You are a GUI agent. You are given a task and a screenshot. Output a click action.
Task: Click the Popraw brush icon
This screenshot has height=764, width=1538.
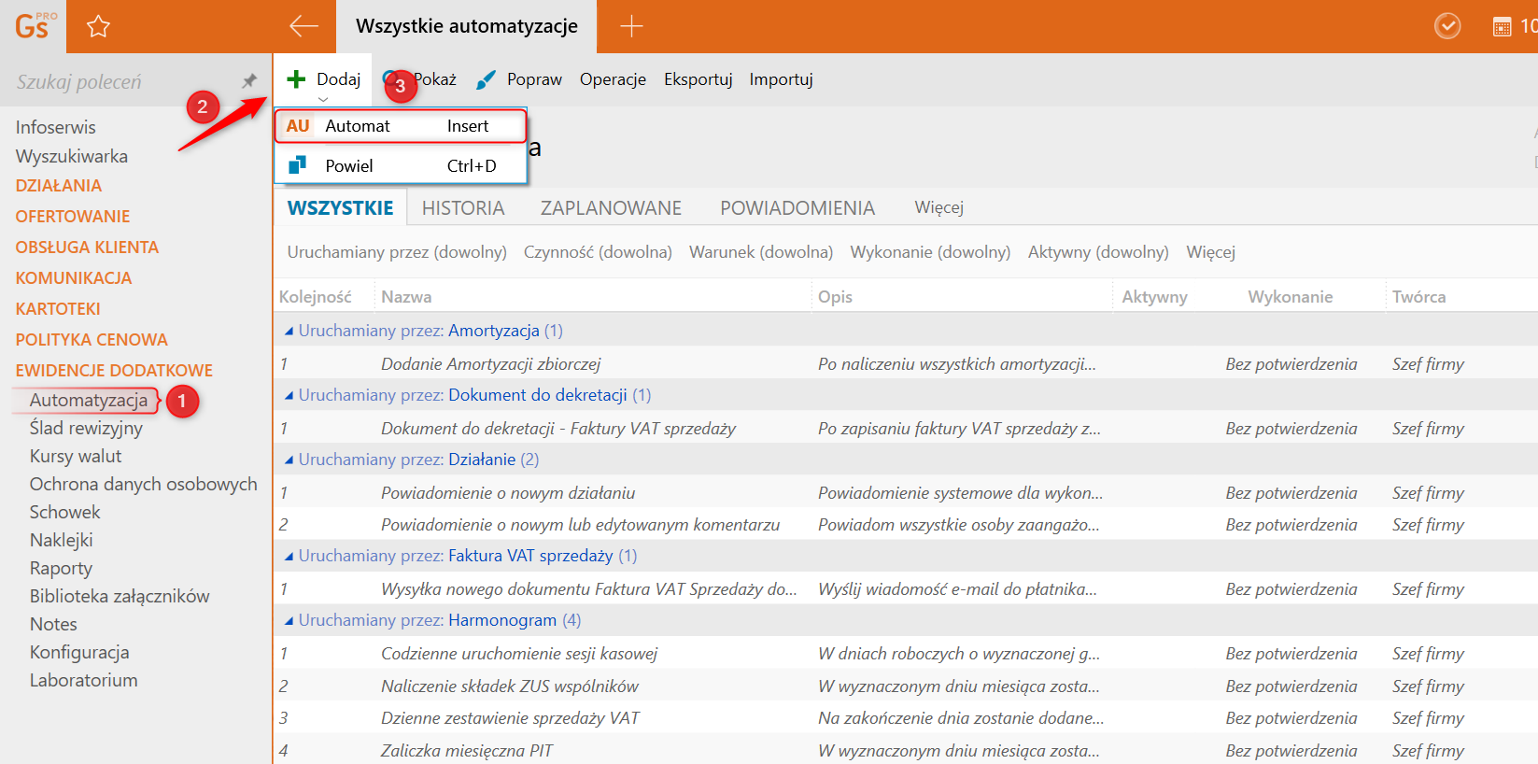coord(486,80)
